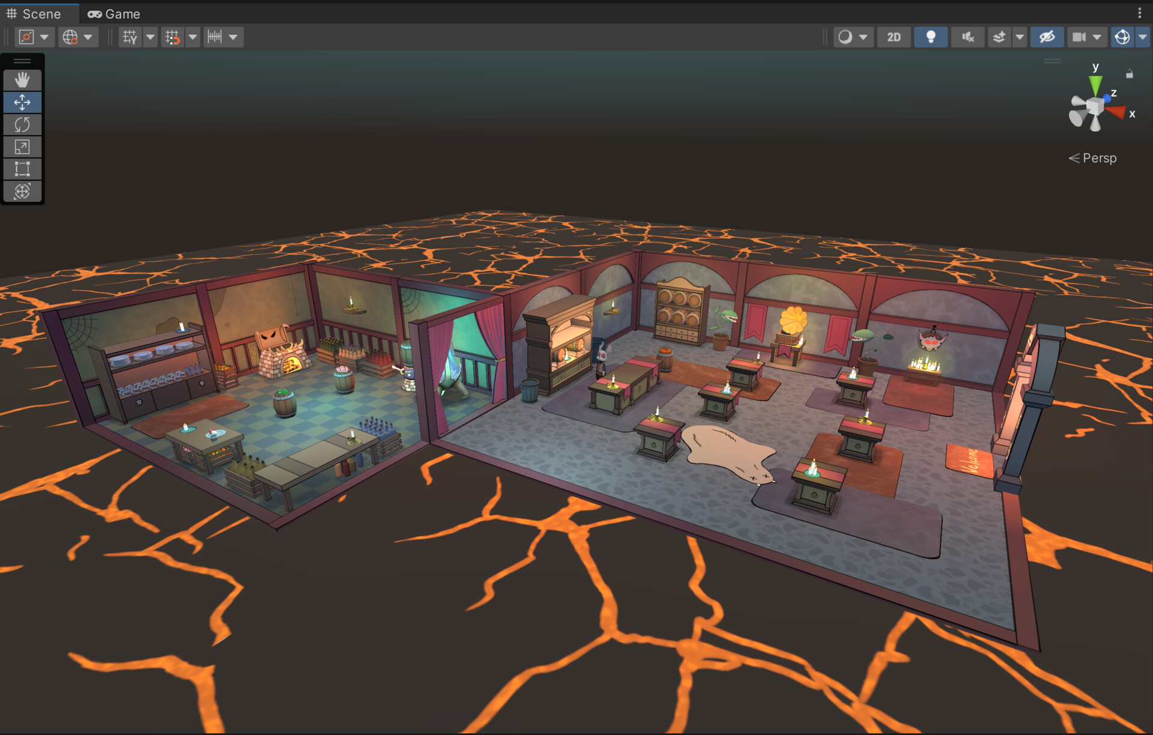Expand the gizmos dropdown arrow

point(1142,37)
